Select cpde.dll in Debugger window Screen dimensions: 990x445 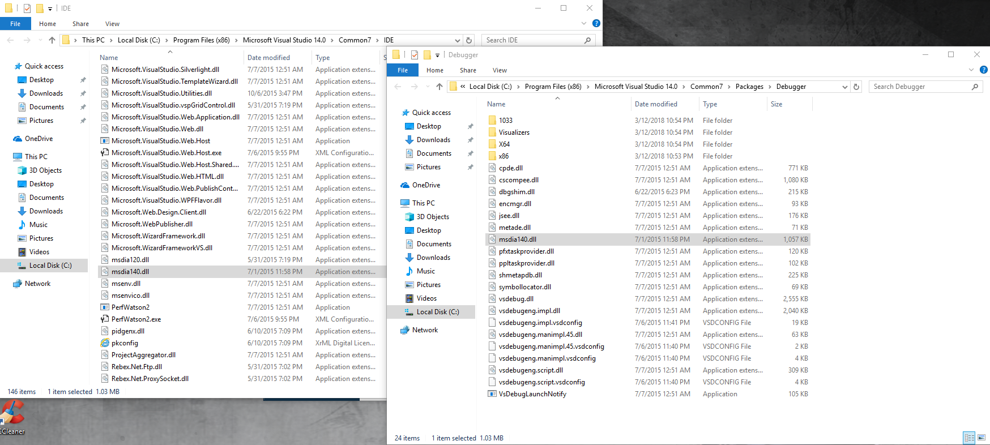(511, 168)
